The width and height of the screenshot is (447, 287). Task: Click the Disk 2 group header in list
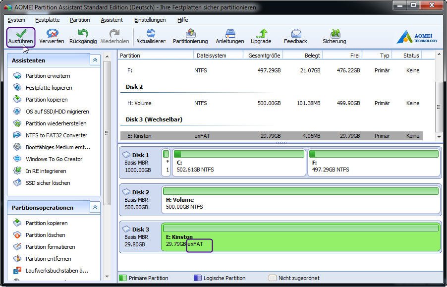tap(134, 87)
